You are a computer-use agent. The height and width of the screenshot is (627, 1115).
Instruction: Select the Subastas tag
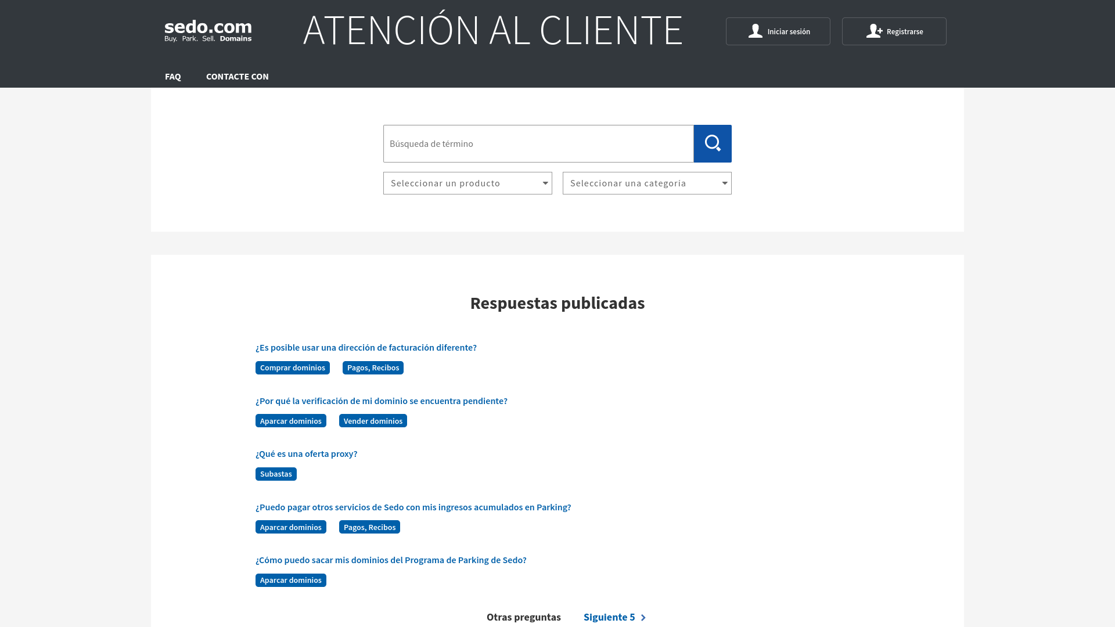(276, 474)
